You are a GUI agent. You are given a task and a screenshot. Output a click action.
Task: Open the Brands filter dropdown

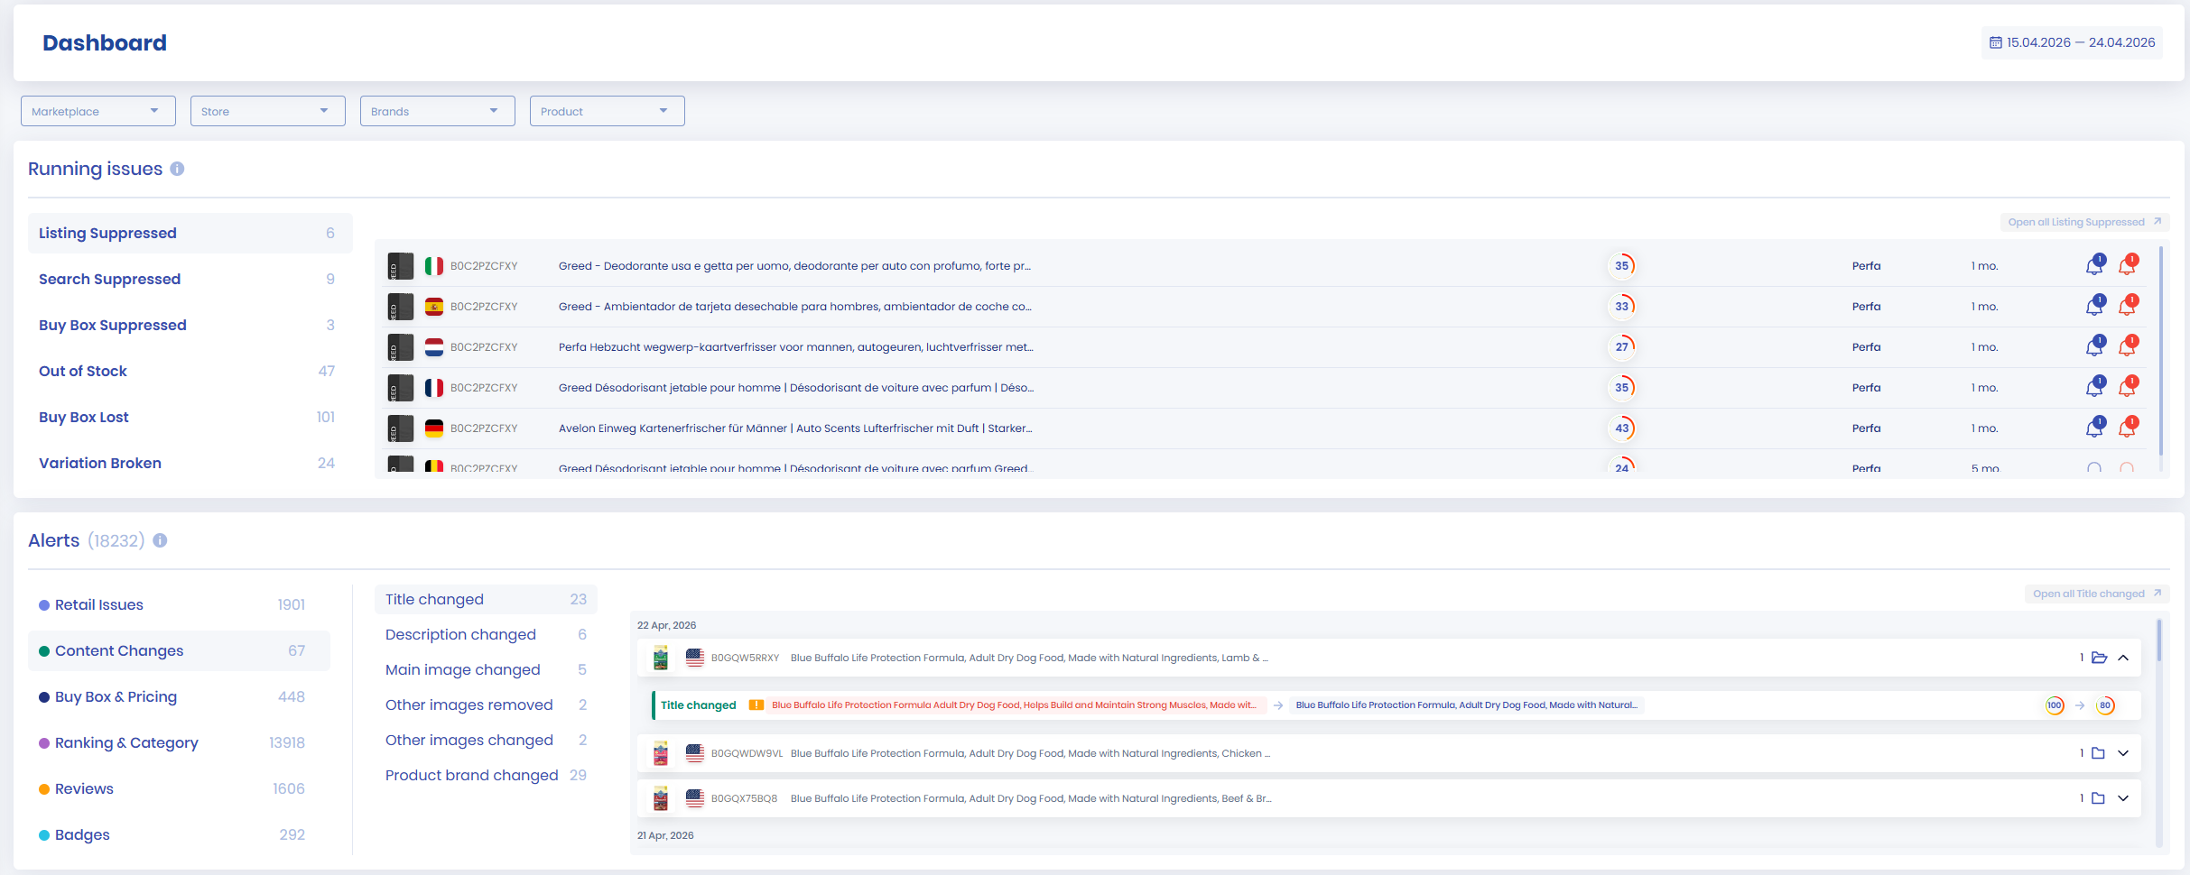click(437, 111)
